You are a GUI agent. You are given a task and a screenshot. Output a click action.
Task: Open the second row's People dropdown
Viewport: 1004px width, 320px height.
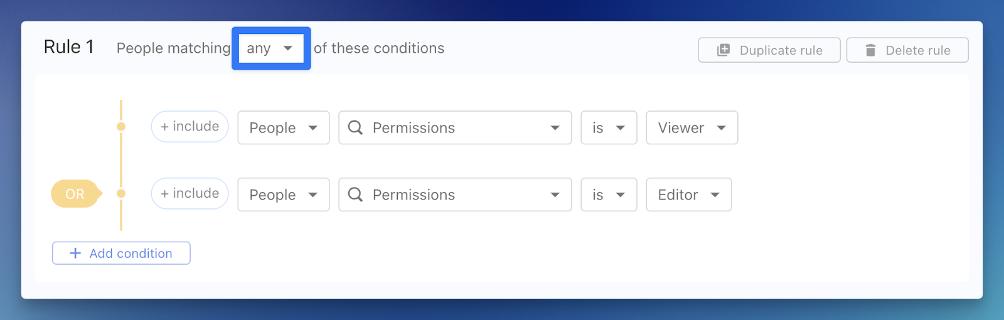[283, 195]
